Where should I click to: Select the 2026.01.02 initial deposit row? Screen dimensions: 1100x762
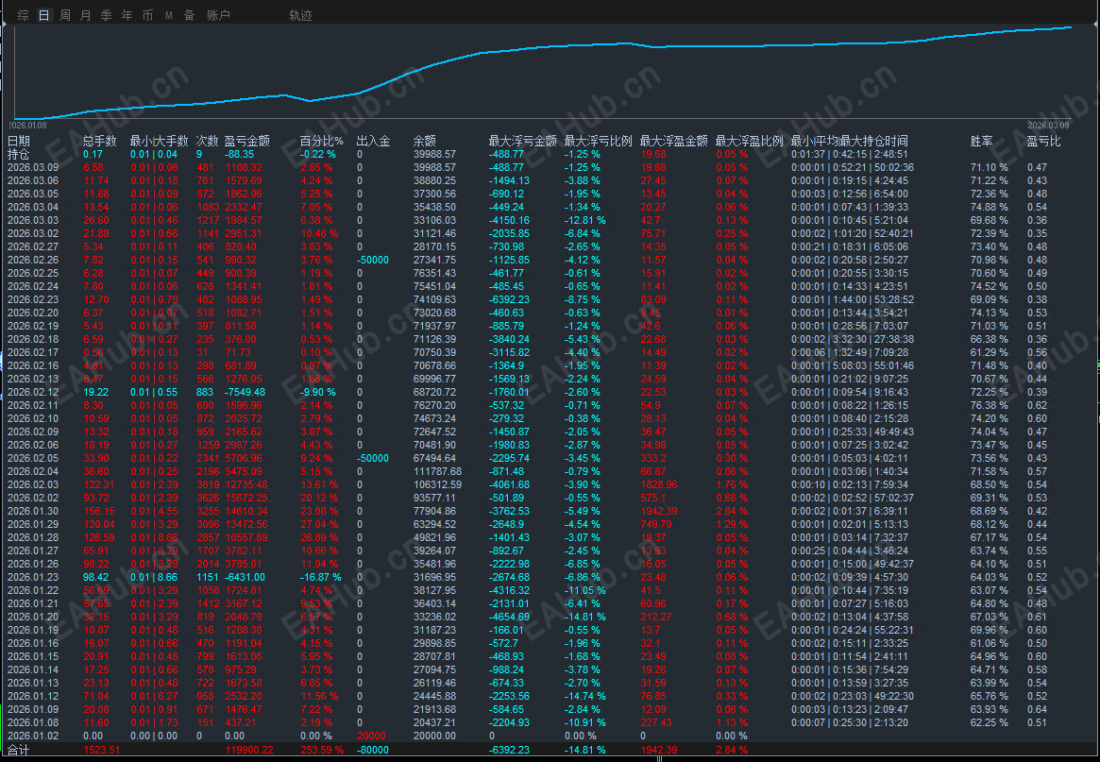point(550,737)
